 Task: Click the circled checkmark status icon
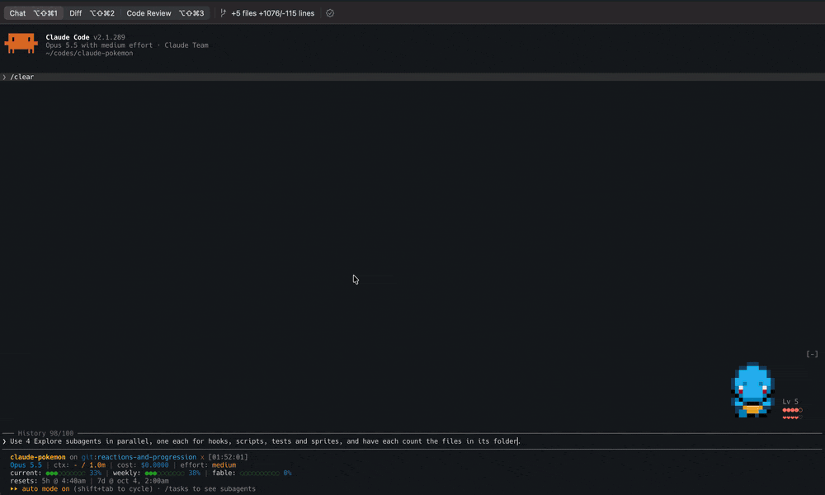[330, 13]
